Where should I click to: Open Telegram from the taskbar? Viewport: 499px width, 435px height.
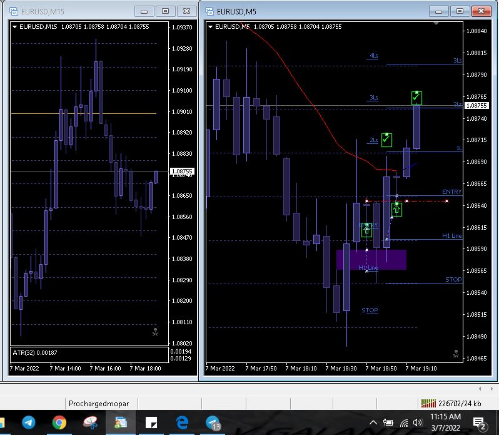pyautogui.click(x=29, y=422)
